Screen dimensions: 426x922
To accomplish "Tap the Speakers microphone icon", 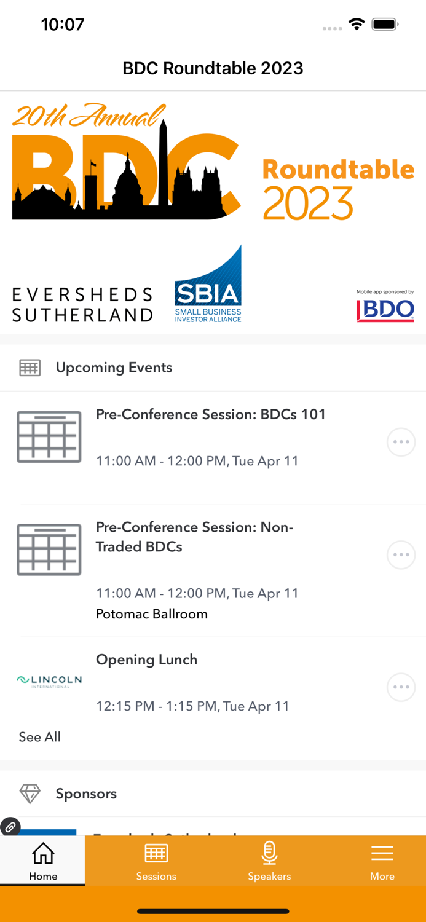I will click(x=269, y=853).
